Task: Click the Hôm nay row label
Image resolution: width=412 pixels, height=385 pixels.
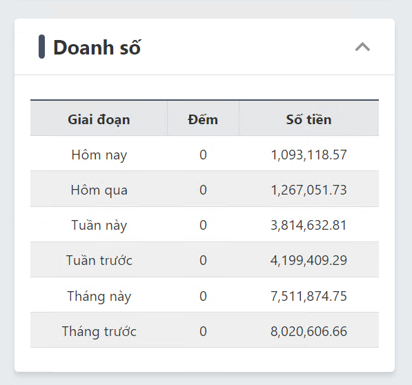Action: pyautogui.click(x=99, y=155)
